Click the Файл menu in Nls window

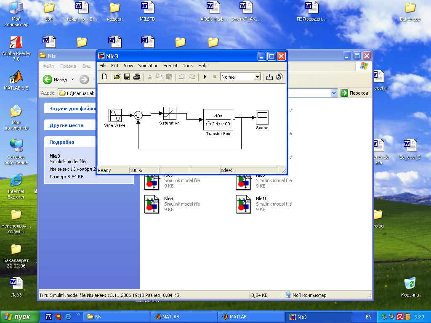coord(48,66)
